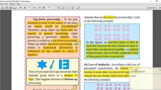
Task: Select the fit width scrolling icon
Action: (59, 8)
